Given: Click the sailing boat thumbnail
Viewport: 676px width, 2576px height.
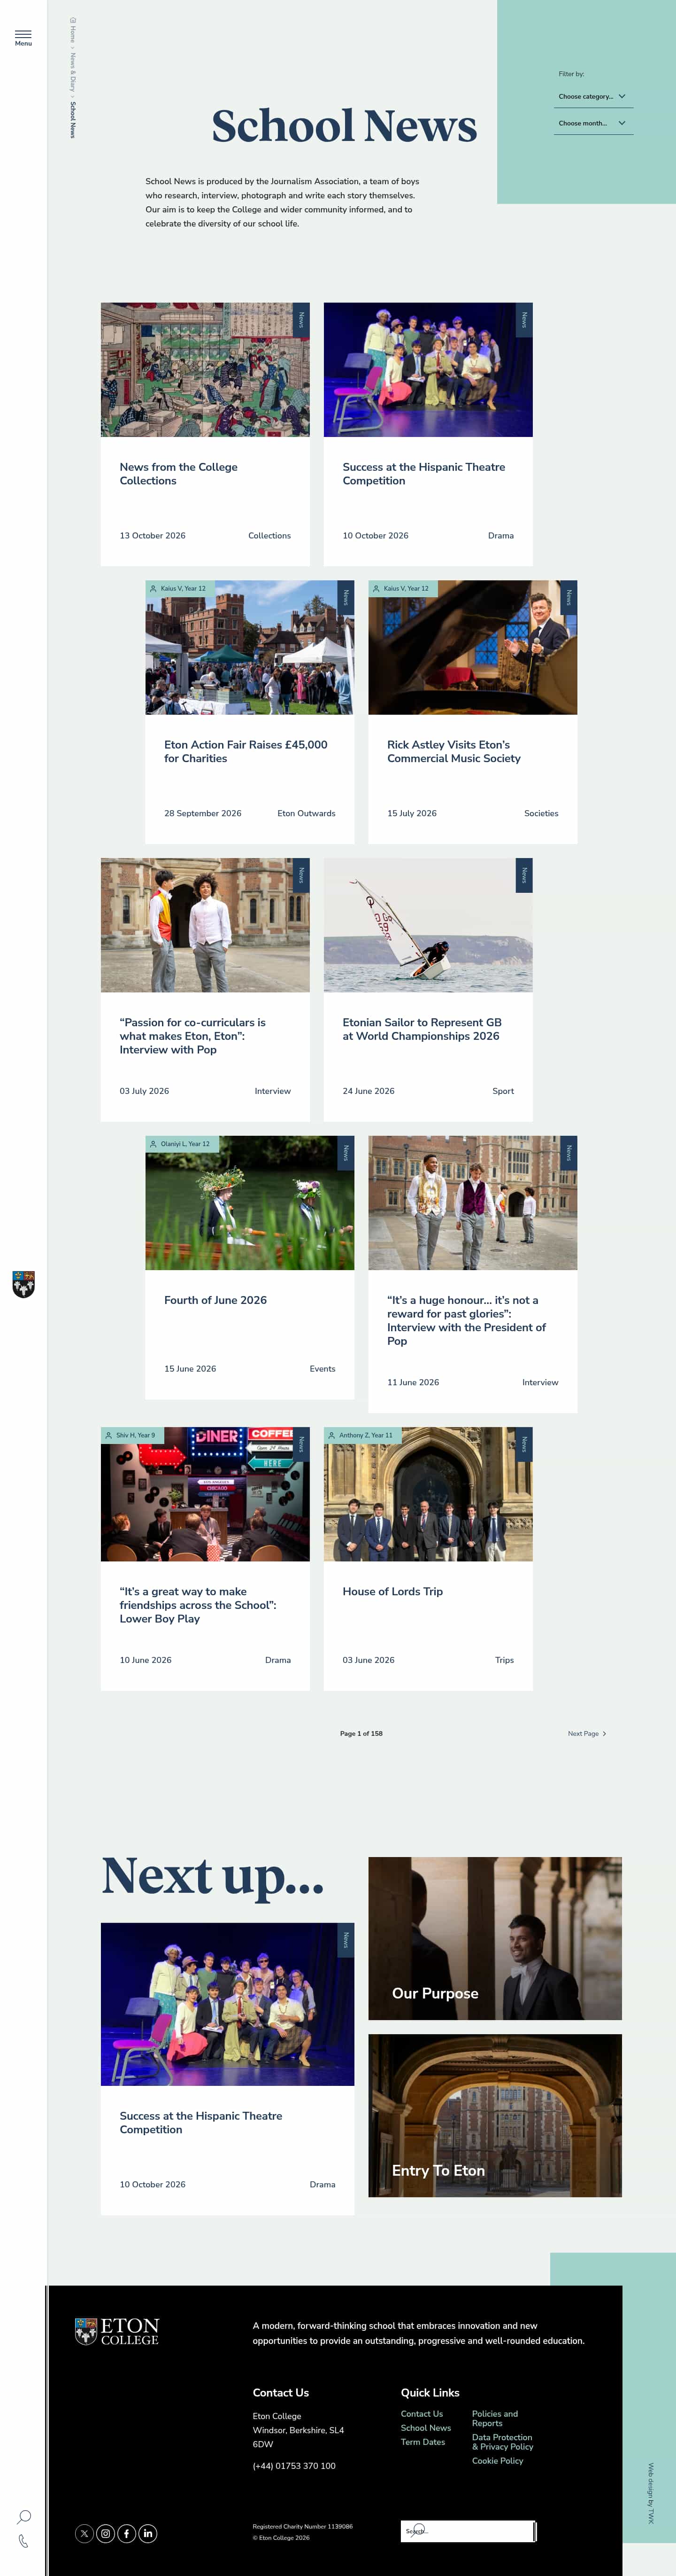Looking at the screenshot, I should (427, 925).
